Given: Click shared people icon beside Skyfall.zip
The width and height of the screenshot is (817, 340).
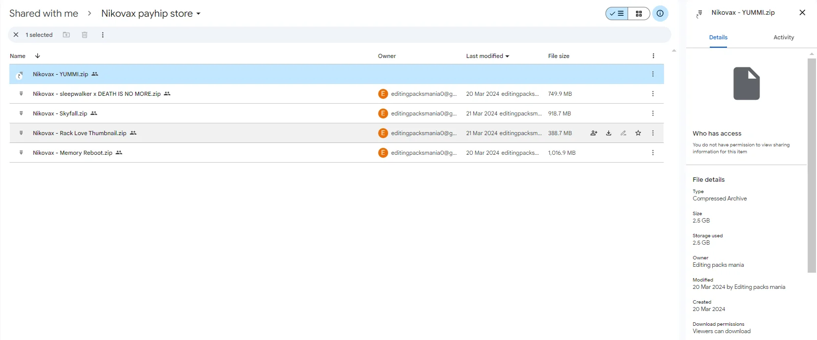Looking at the screenshot, I should (94, 113).
